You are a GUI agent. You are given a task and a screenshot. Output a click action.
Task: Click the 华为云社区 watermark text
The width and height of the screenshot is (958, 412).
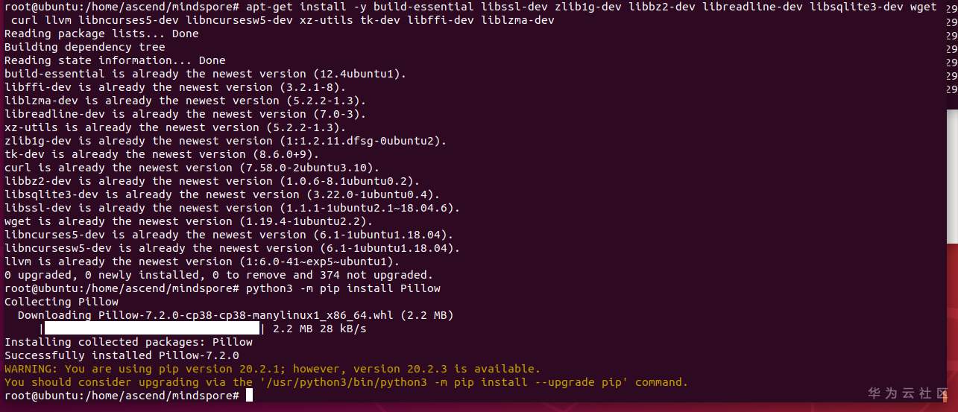(x=907, y=393)
